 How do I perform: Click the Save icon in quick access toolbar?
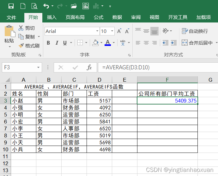click(11, 6)
